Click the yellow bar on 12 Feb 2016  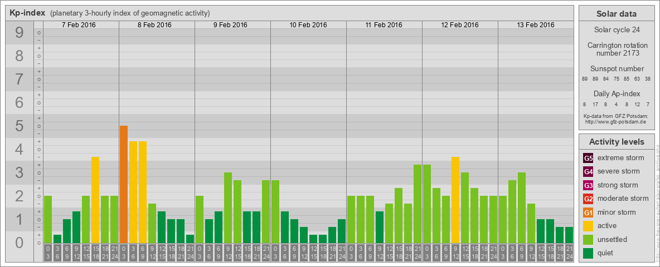point(455,200)
